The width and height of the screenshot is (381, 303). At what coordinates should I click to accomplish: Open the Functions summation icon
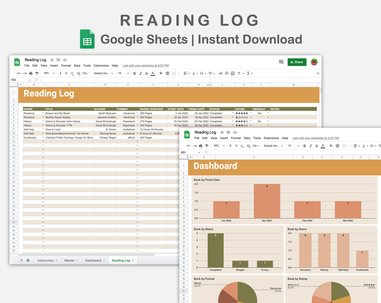pos(249,73)
